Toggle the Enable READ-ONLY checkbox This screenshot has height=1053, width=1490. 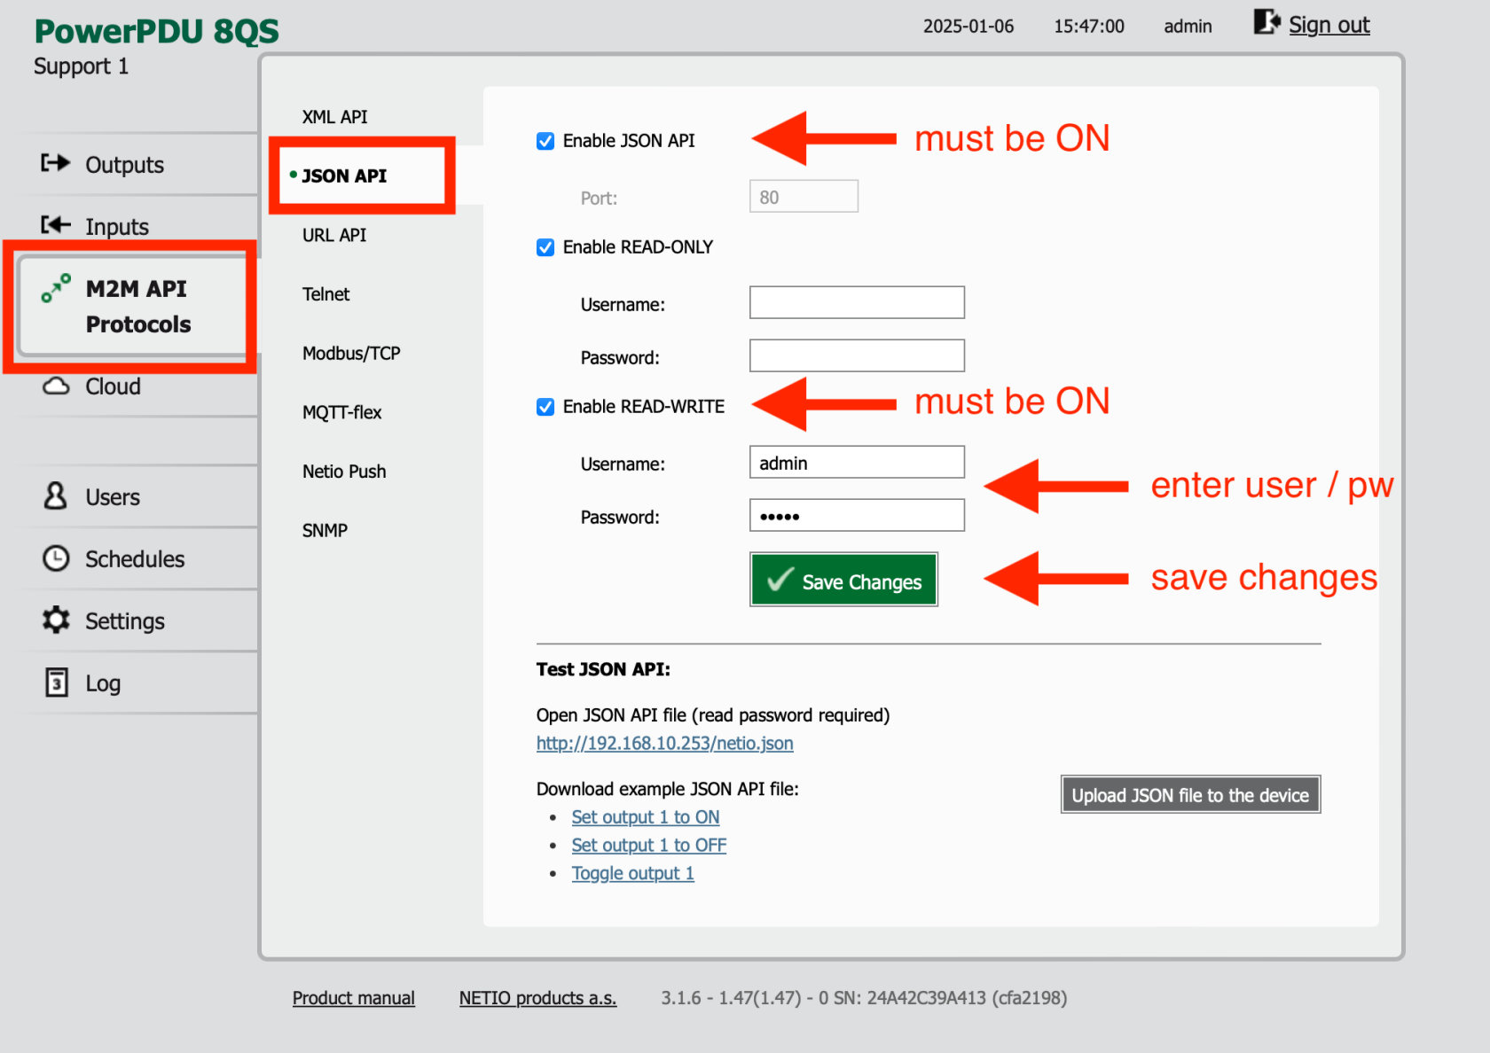545,247
